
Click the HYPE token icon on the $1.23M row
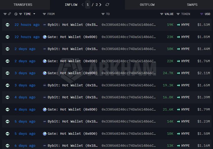[x=178, y=122]
